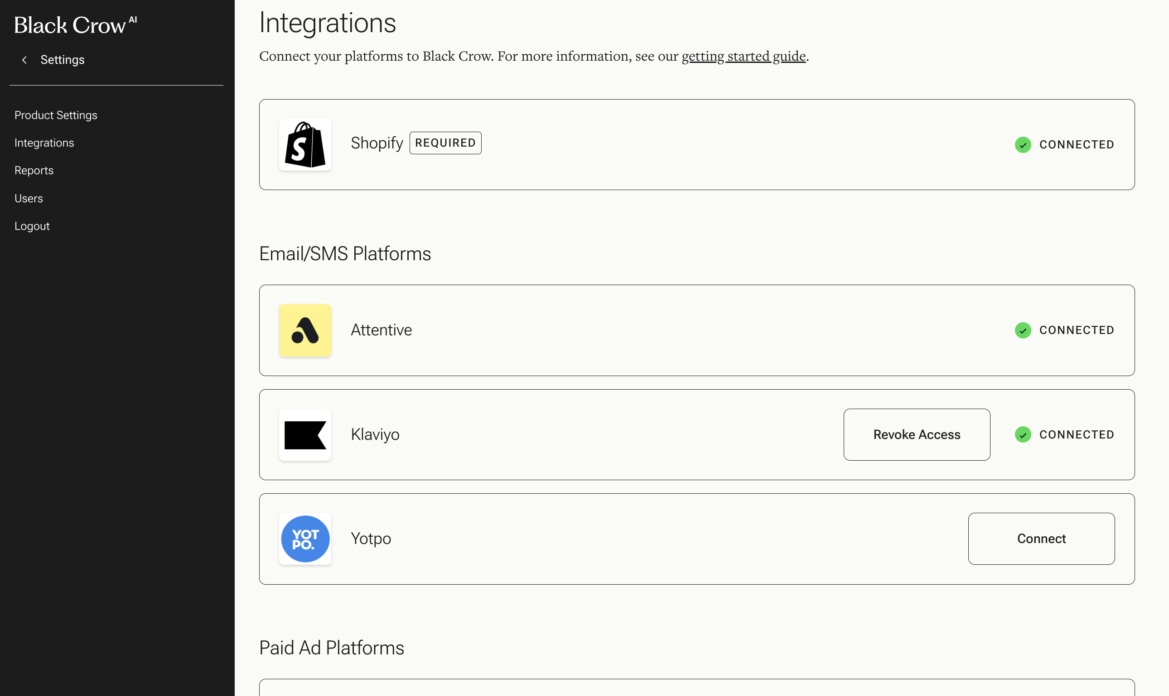Click the REQUIRED badge beside Shopify

pos(445,143)
